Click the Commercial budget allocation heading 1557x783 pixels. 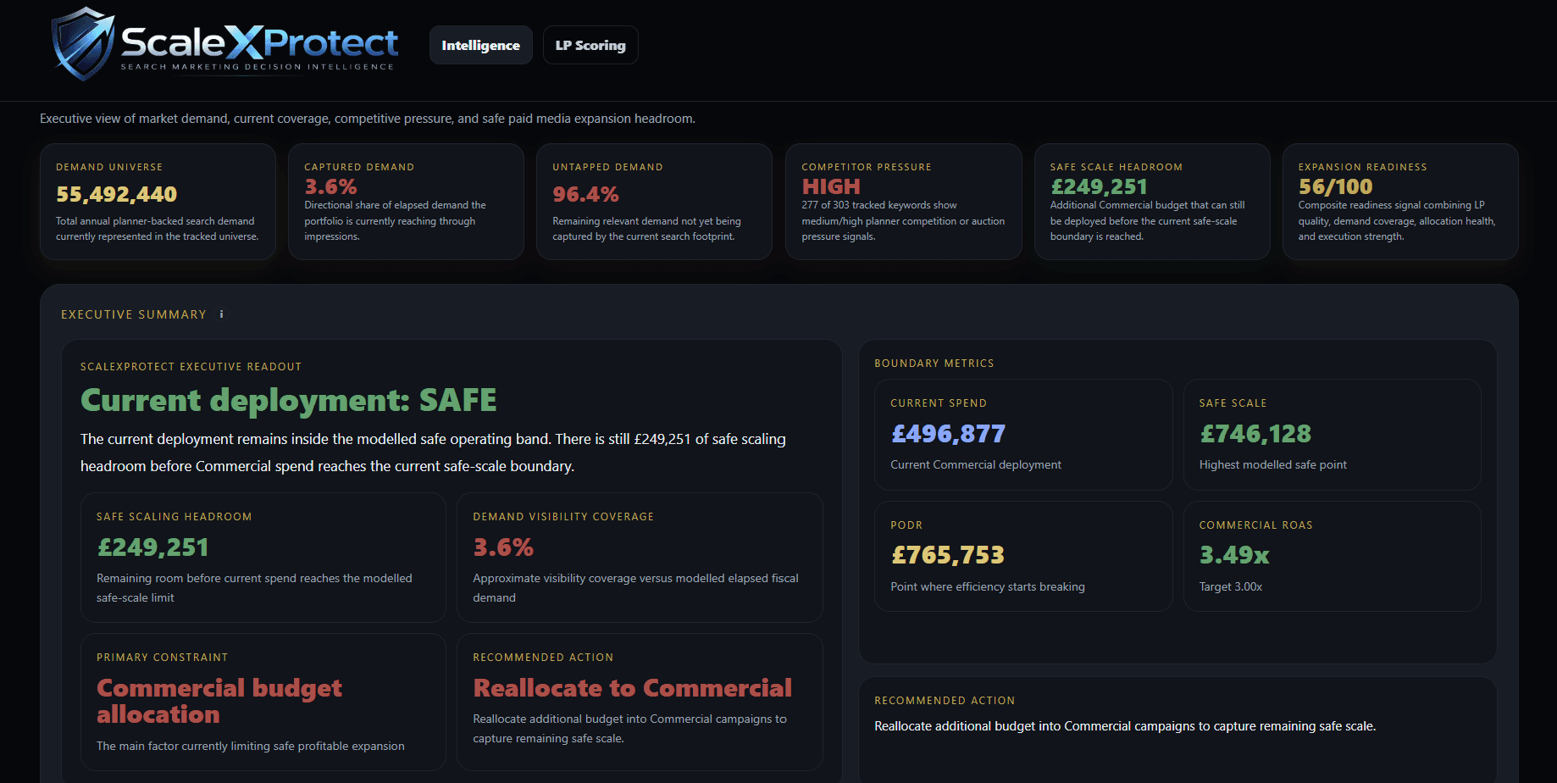[x=219, y=701]
